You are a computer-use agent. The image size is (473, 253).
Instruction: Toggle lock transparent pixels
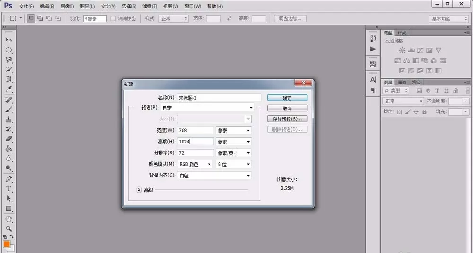coord(399,112)
